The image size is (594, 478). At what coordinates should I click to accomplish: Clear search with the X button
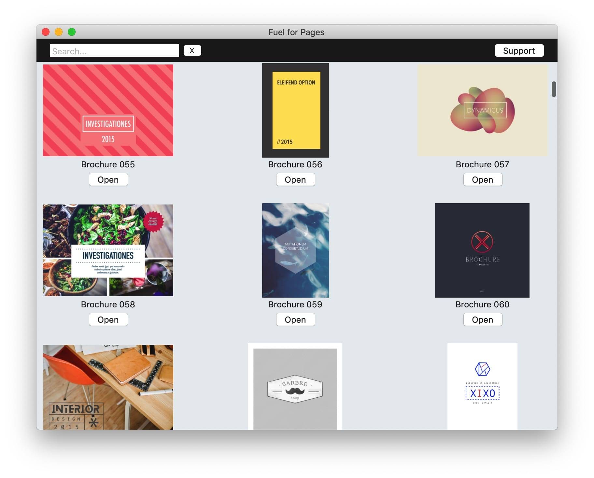pyautogui.click(x=192, y=50)
